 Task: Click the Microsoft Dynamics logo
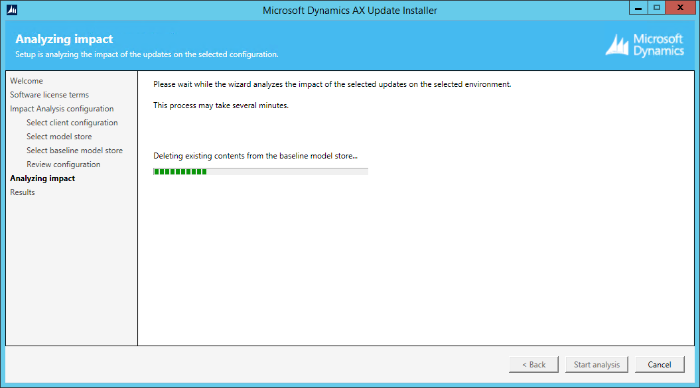pyautogui.click(x=645, y=45)
